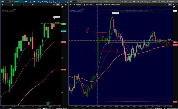The width and height of the screenshot is (178, 109).
Task: Open the flask icon on left chart toolbar
Action: pos(30,1)
